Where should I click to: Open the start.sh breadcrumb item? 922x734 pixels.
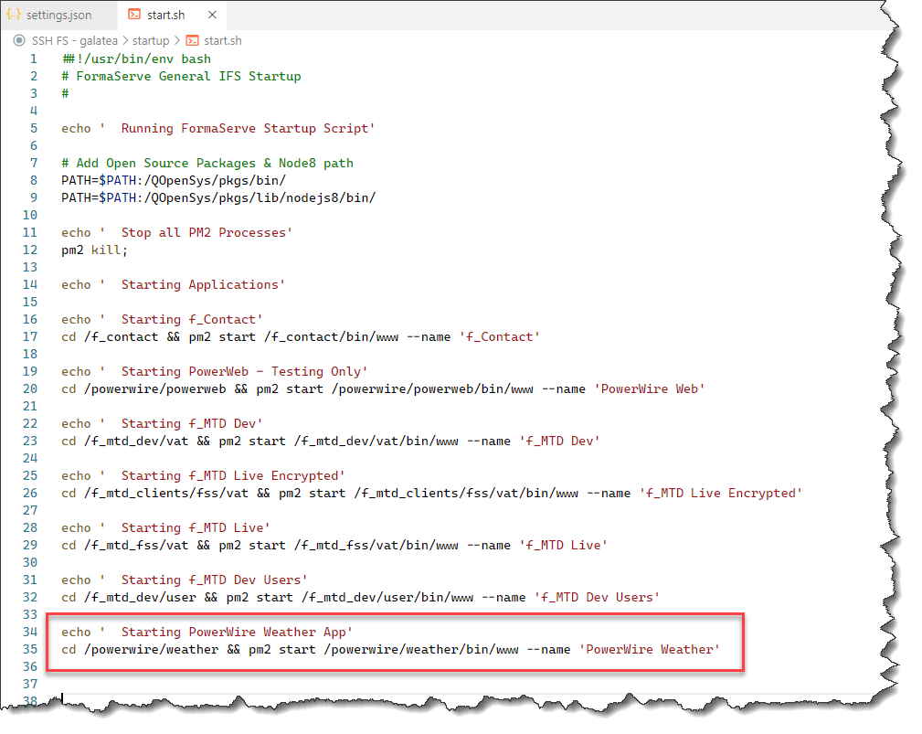[x=222, y=41]
